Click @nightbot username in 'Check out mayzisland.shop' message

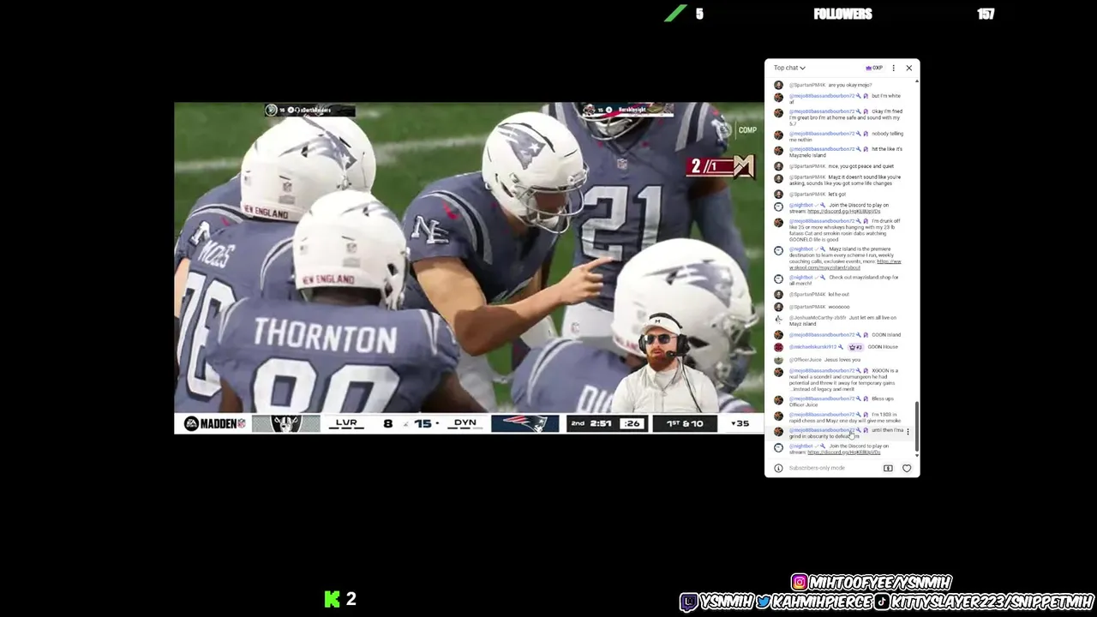(800, 278)
